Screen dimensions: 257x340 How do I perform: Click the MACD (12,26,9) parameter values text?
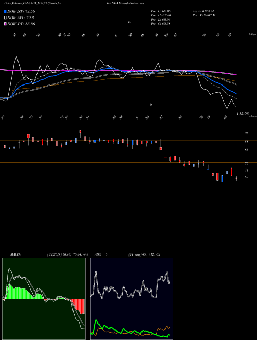pyautogui.click(x=68, y=254)
